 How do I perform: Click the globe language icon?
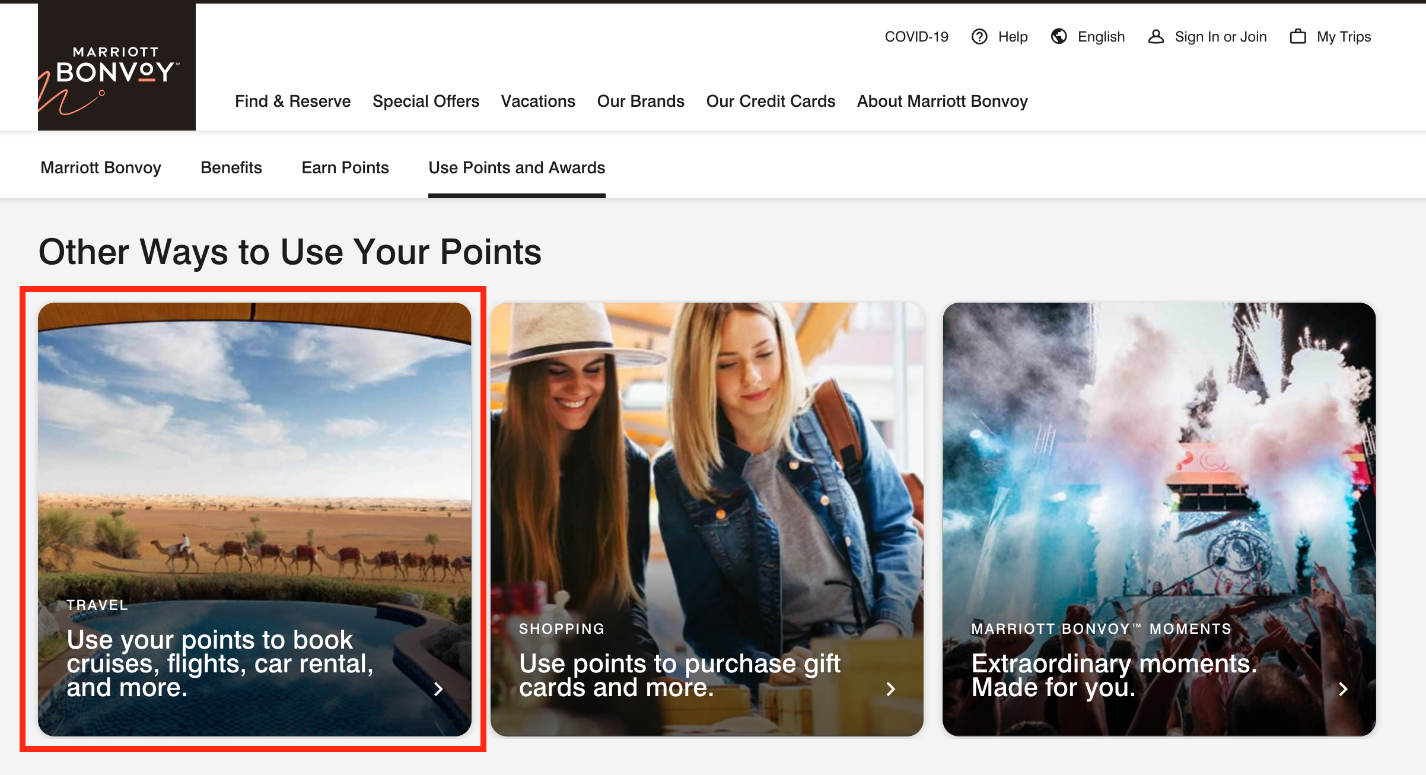[1059, 37]
